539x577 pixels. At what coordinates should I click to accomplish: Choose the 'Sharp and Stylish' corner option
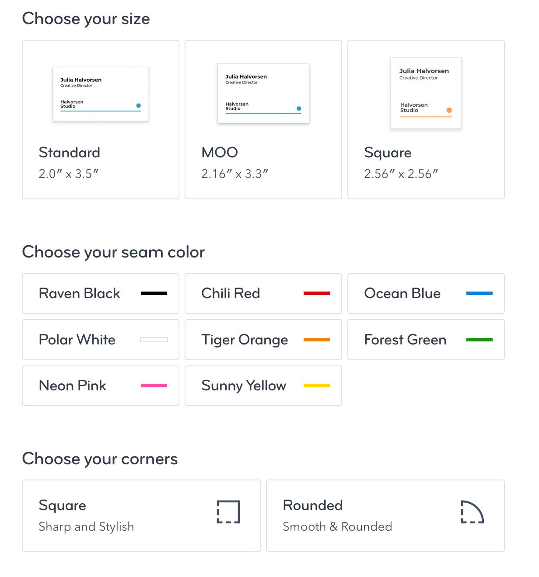tap(141, 516)
